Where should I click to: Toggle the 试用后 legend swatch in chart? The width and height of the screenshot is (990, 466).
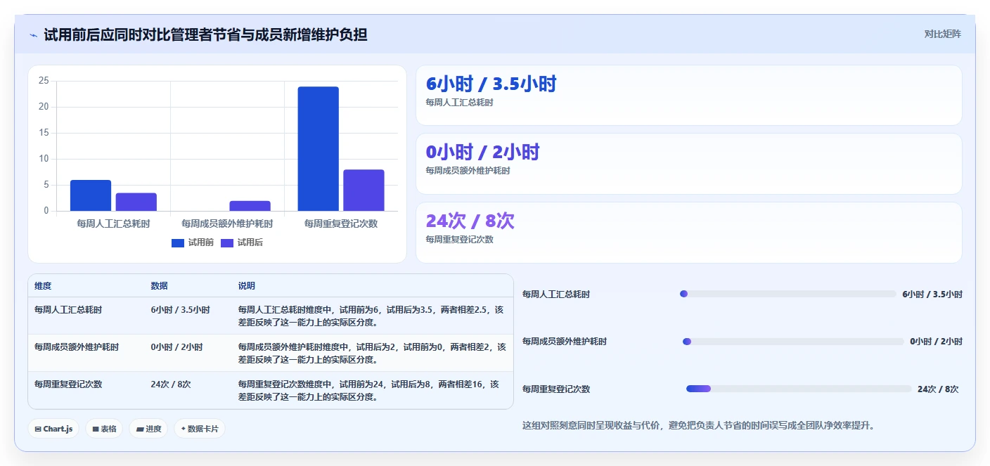click(x=227, y=242)
